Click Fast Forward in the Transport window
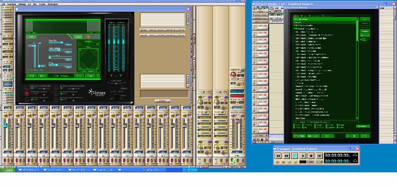 (x=286, y=156)
